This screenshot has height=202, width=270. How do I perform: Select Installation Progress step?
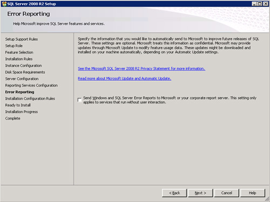click(x=22, y=112)
